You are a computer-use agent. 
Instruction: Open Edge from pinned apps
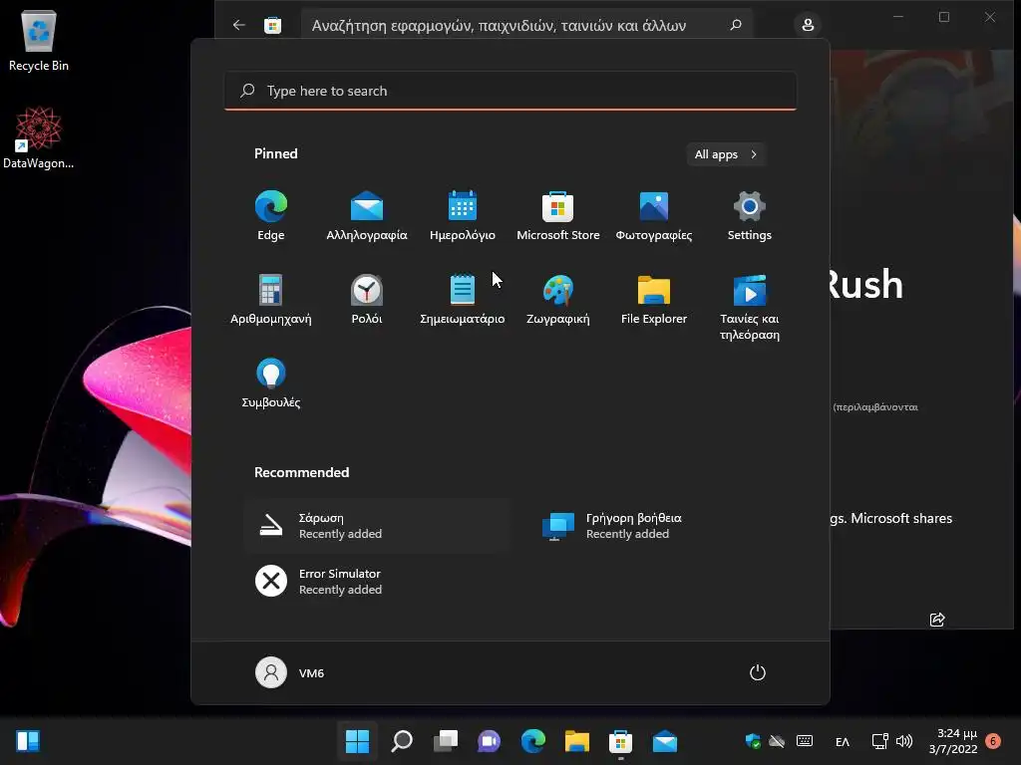pos(271,216)
